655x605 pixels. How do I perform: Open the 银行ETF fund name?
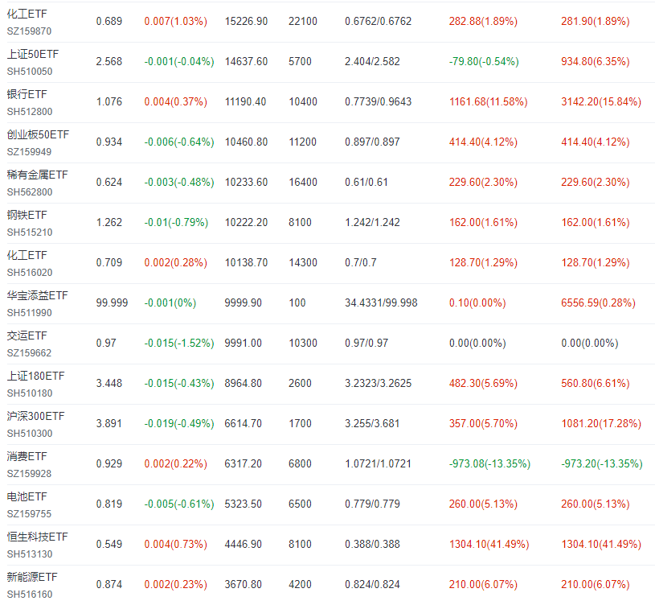pyautogui.click(x=27, y=94)
